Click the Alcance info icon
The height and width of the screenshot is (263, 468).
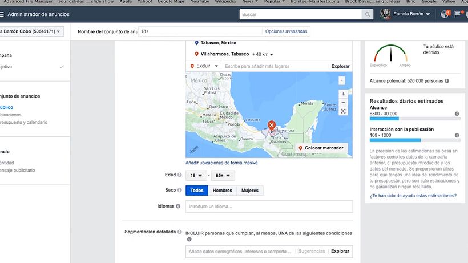coord(457,114)
